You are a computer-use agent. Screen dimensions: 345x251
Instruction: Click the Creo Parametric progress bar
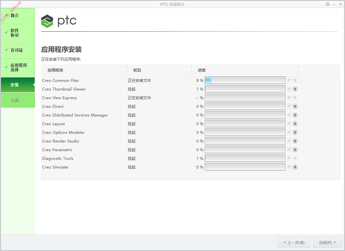click(245, 150)
